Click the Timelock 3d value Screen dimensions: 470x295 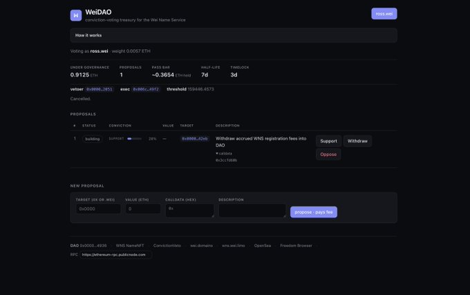pos(234,75)
